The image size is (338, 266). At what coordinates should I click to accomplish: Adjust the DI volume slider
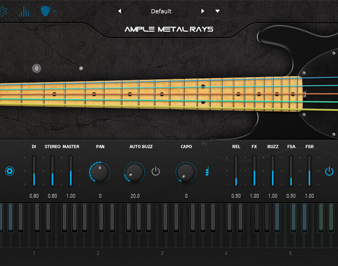[x=34, y=171]
